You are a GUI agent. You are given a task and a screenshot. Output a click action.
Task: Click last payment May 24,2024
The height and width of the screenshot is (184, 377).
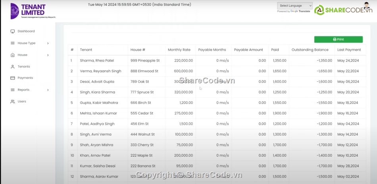click(348, 61)
